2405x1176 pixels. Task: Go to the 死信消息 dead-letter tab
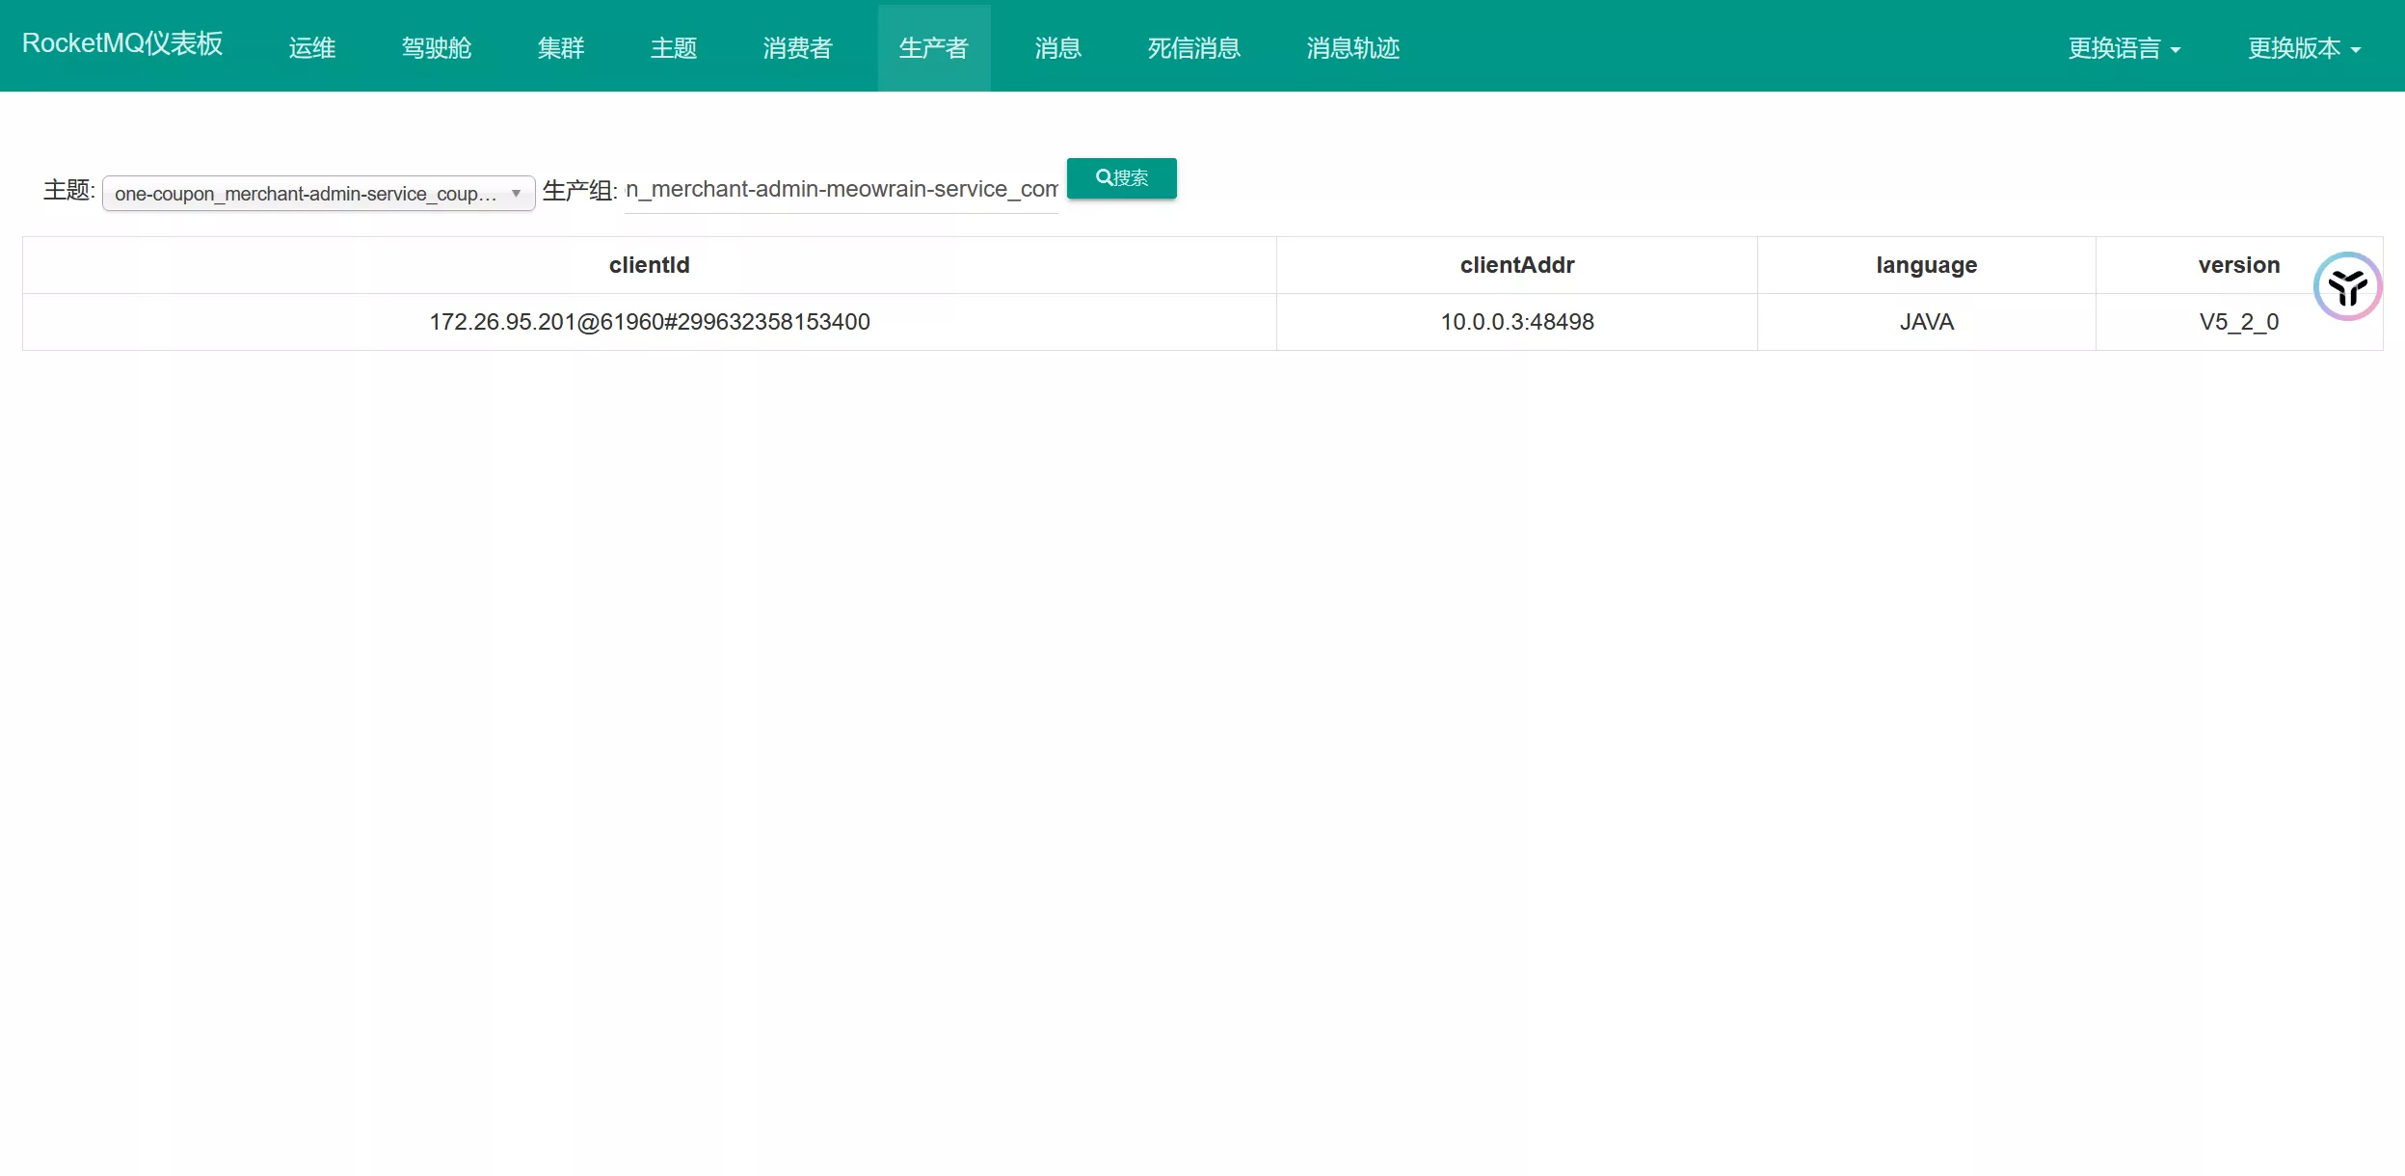(1193, 48)
